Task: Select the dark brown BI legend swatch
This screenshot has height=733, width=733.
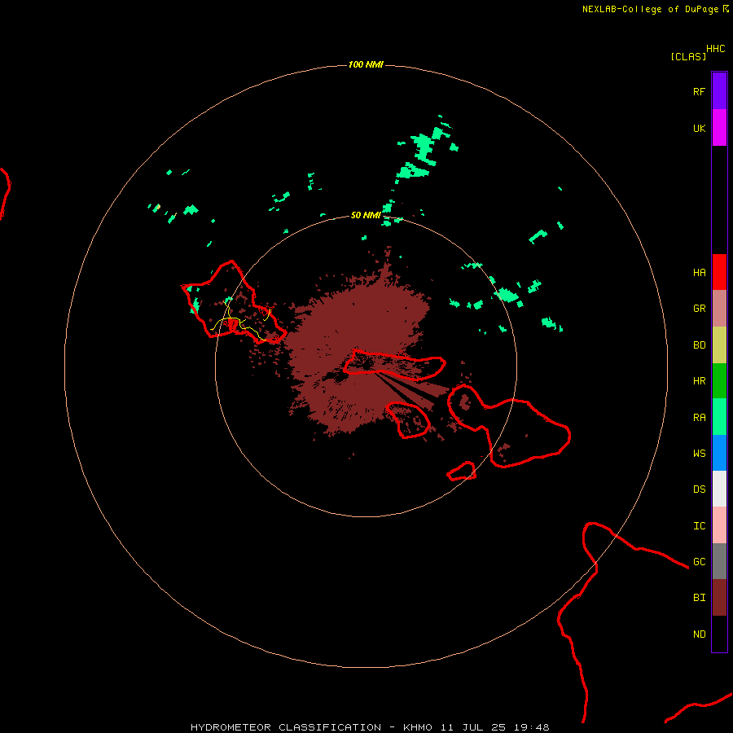Action: coord(719,598)
